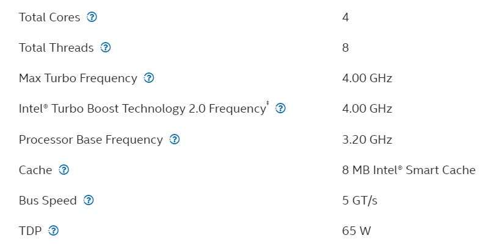Open the help icon beside Total Cores
The image size is (486, 252).
point(92,16)
